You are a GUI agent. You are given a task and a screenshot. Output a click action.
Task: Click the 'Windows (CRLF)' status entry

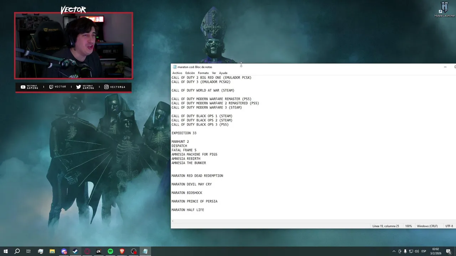click(427, 226)
